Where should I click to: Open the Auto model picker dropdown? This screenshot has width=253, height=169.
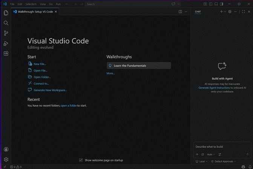point(211,154)
